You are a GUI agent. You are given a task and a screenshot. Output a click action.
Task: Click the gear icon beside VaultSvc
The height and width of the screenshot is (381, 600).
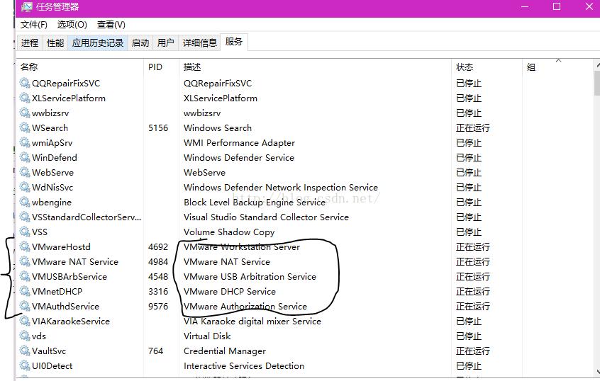pyautogui.click(x=25, y=351)
